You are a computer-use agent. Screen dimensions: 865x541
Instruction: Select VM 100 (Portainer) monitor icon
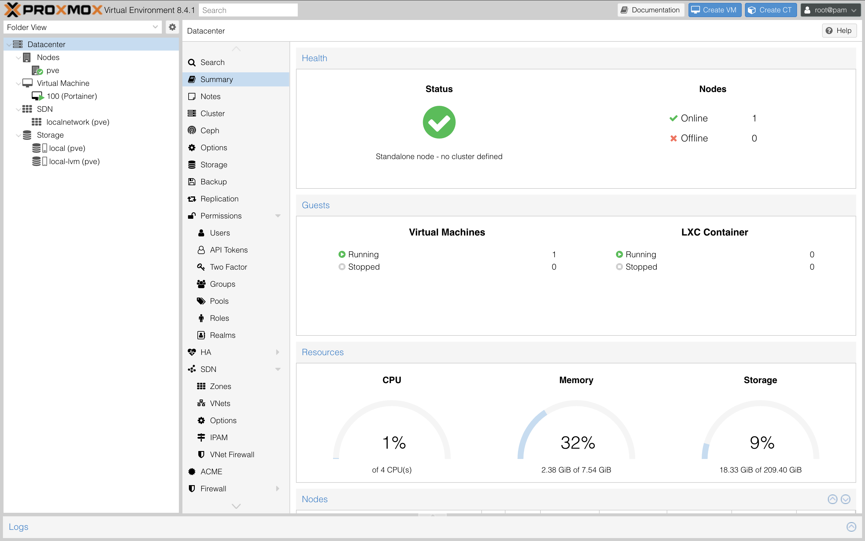(37, 96)
